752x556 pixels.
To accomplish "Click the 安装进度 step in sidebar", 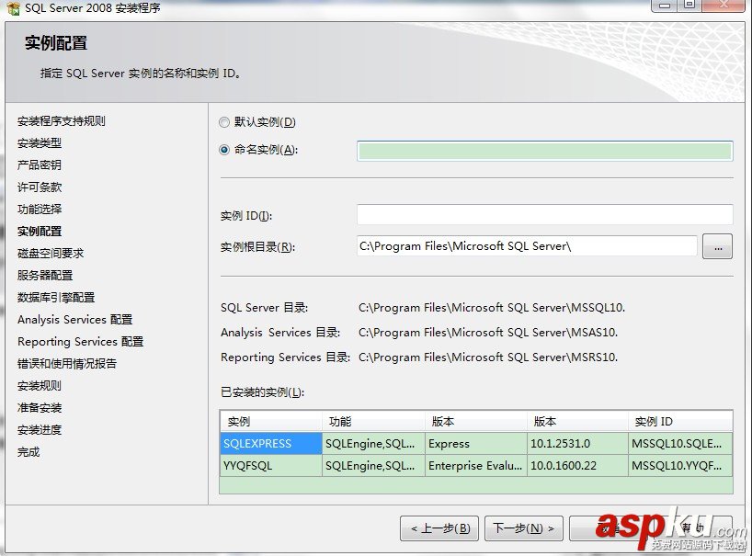I will (x=40, y=429).
